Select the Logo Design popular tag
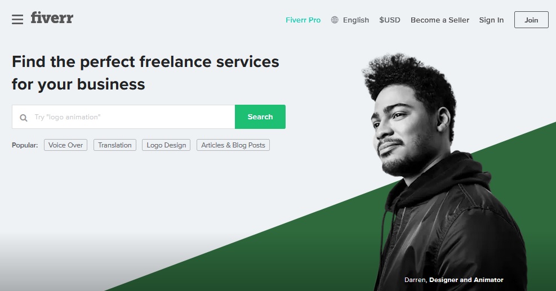556x291 pixels. point(166,145)
